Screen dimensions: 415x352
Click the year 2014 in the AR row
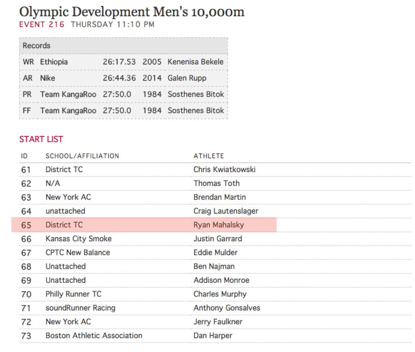[x=152, y=78]
